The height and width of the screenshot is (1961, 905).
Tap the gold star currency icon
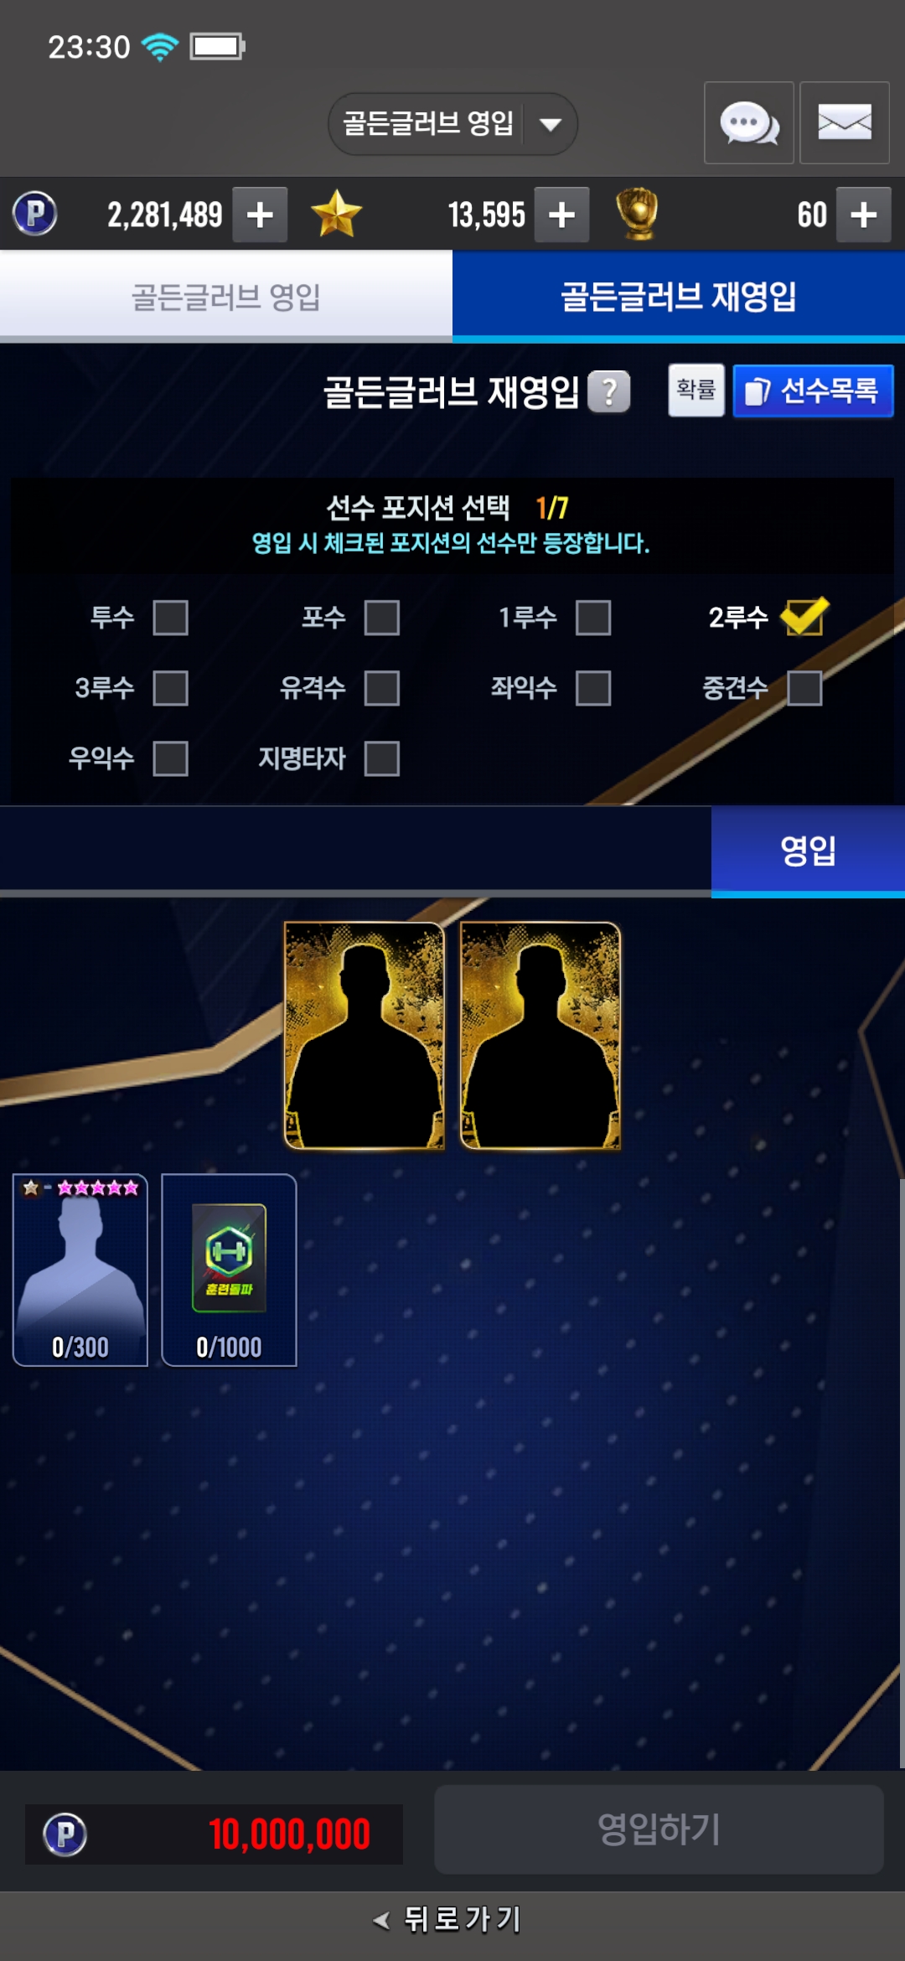[336, 214]
